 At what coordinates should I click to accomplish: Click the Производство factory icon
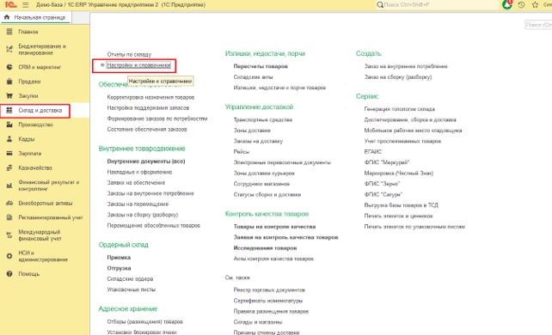tap(9, 125)
